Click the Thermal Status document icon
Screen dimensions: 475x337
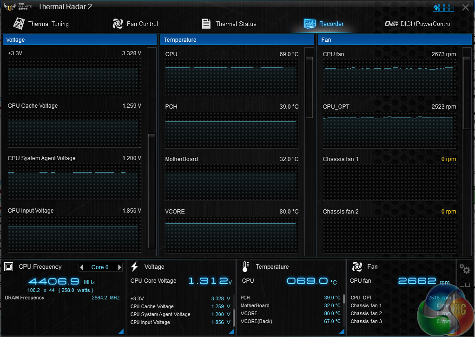tap(206, 24)
